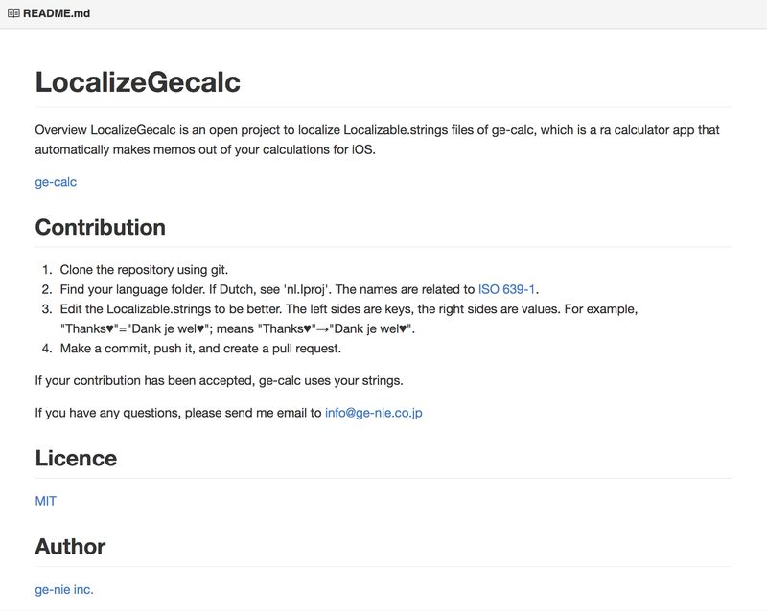The image size is (767, 611).
Task: Click the 'If you have any questions' text
Action: click(x=177, y=413)
